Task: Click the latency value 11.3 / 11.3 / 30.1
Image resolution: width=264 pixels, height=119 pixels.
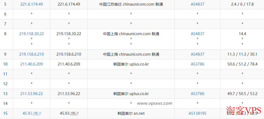Action: coord(242,54)
